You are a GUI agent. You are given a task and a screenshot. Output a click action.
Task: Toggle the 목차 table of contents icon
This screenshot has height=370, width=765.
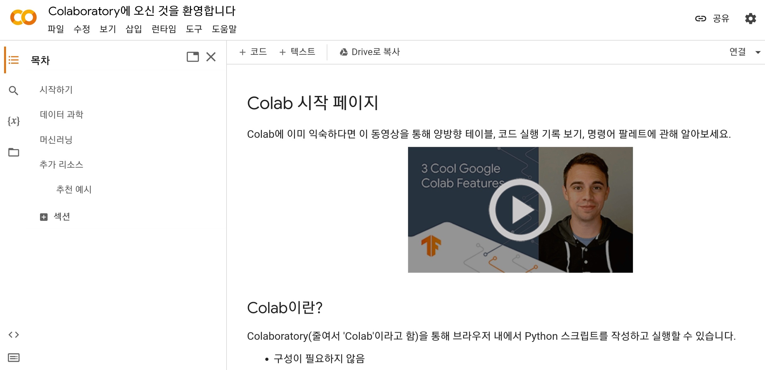pos(14,60)
